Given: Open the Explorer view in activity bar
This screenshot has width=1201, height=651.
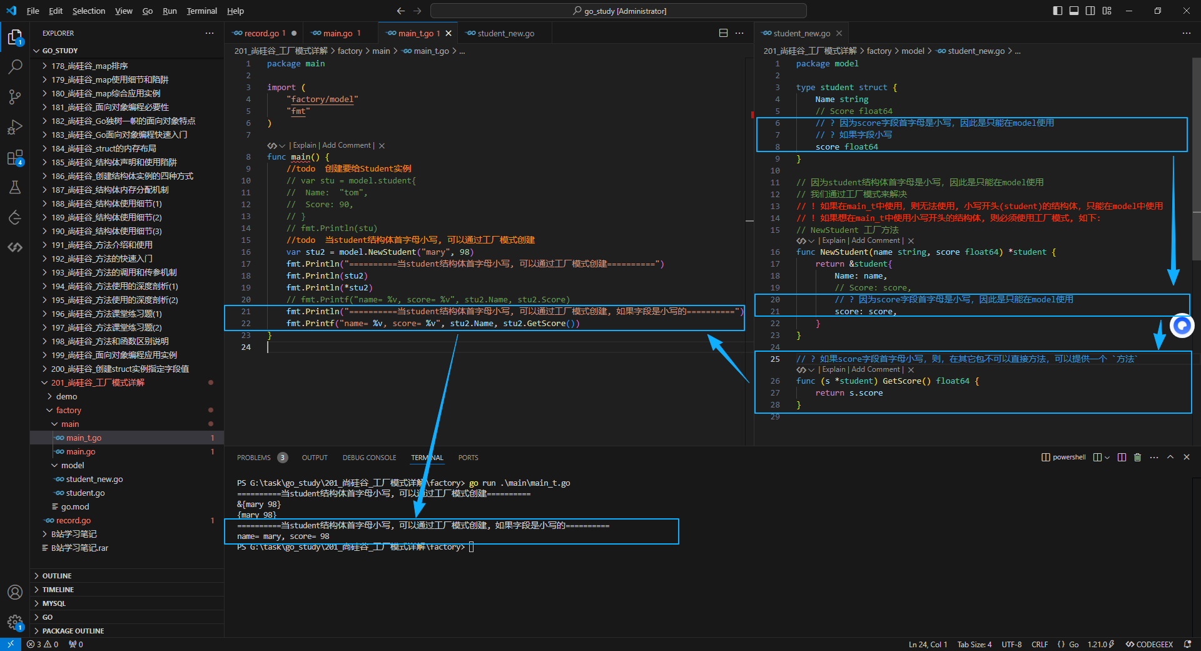Looking at the screenshot, I should (x=15, y=38).
